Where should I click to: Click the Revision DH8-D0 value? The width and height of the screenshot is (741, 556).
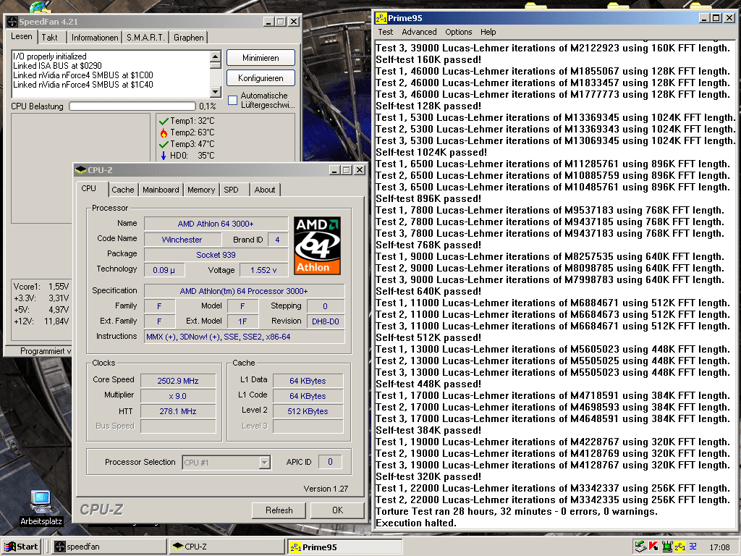pos(326,321)
